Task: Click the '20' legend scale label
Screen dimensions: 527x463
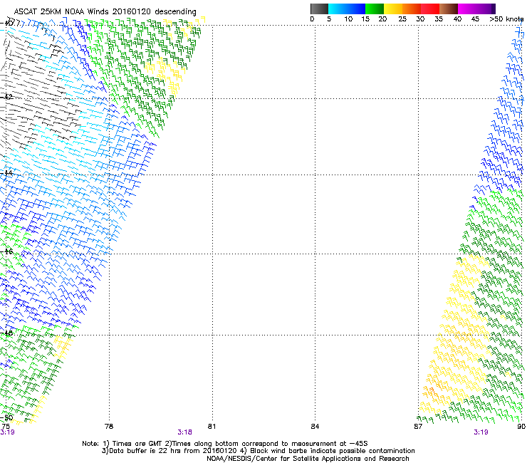Action: click(x=382, y=19)
